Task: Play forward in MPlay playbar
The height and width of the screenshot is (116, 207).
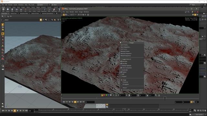Action: pos(78,102)
